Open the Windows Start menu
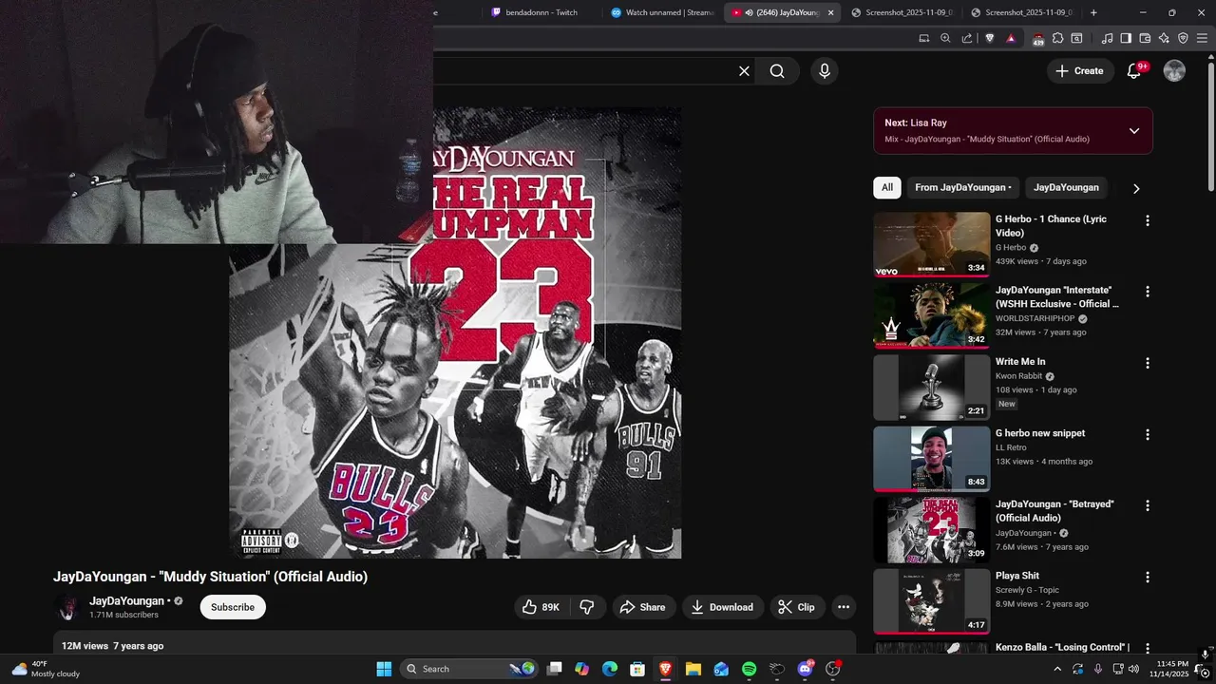The image size is (1216, 684). (384, 669)
